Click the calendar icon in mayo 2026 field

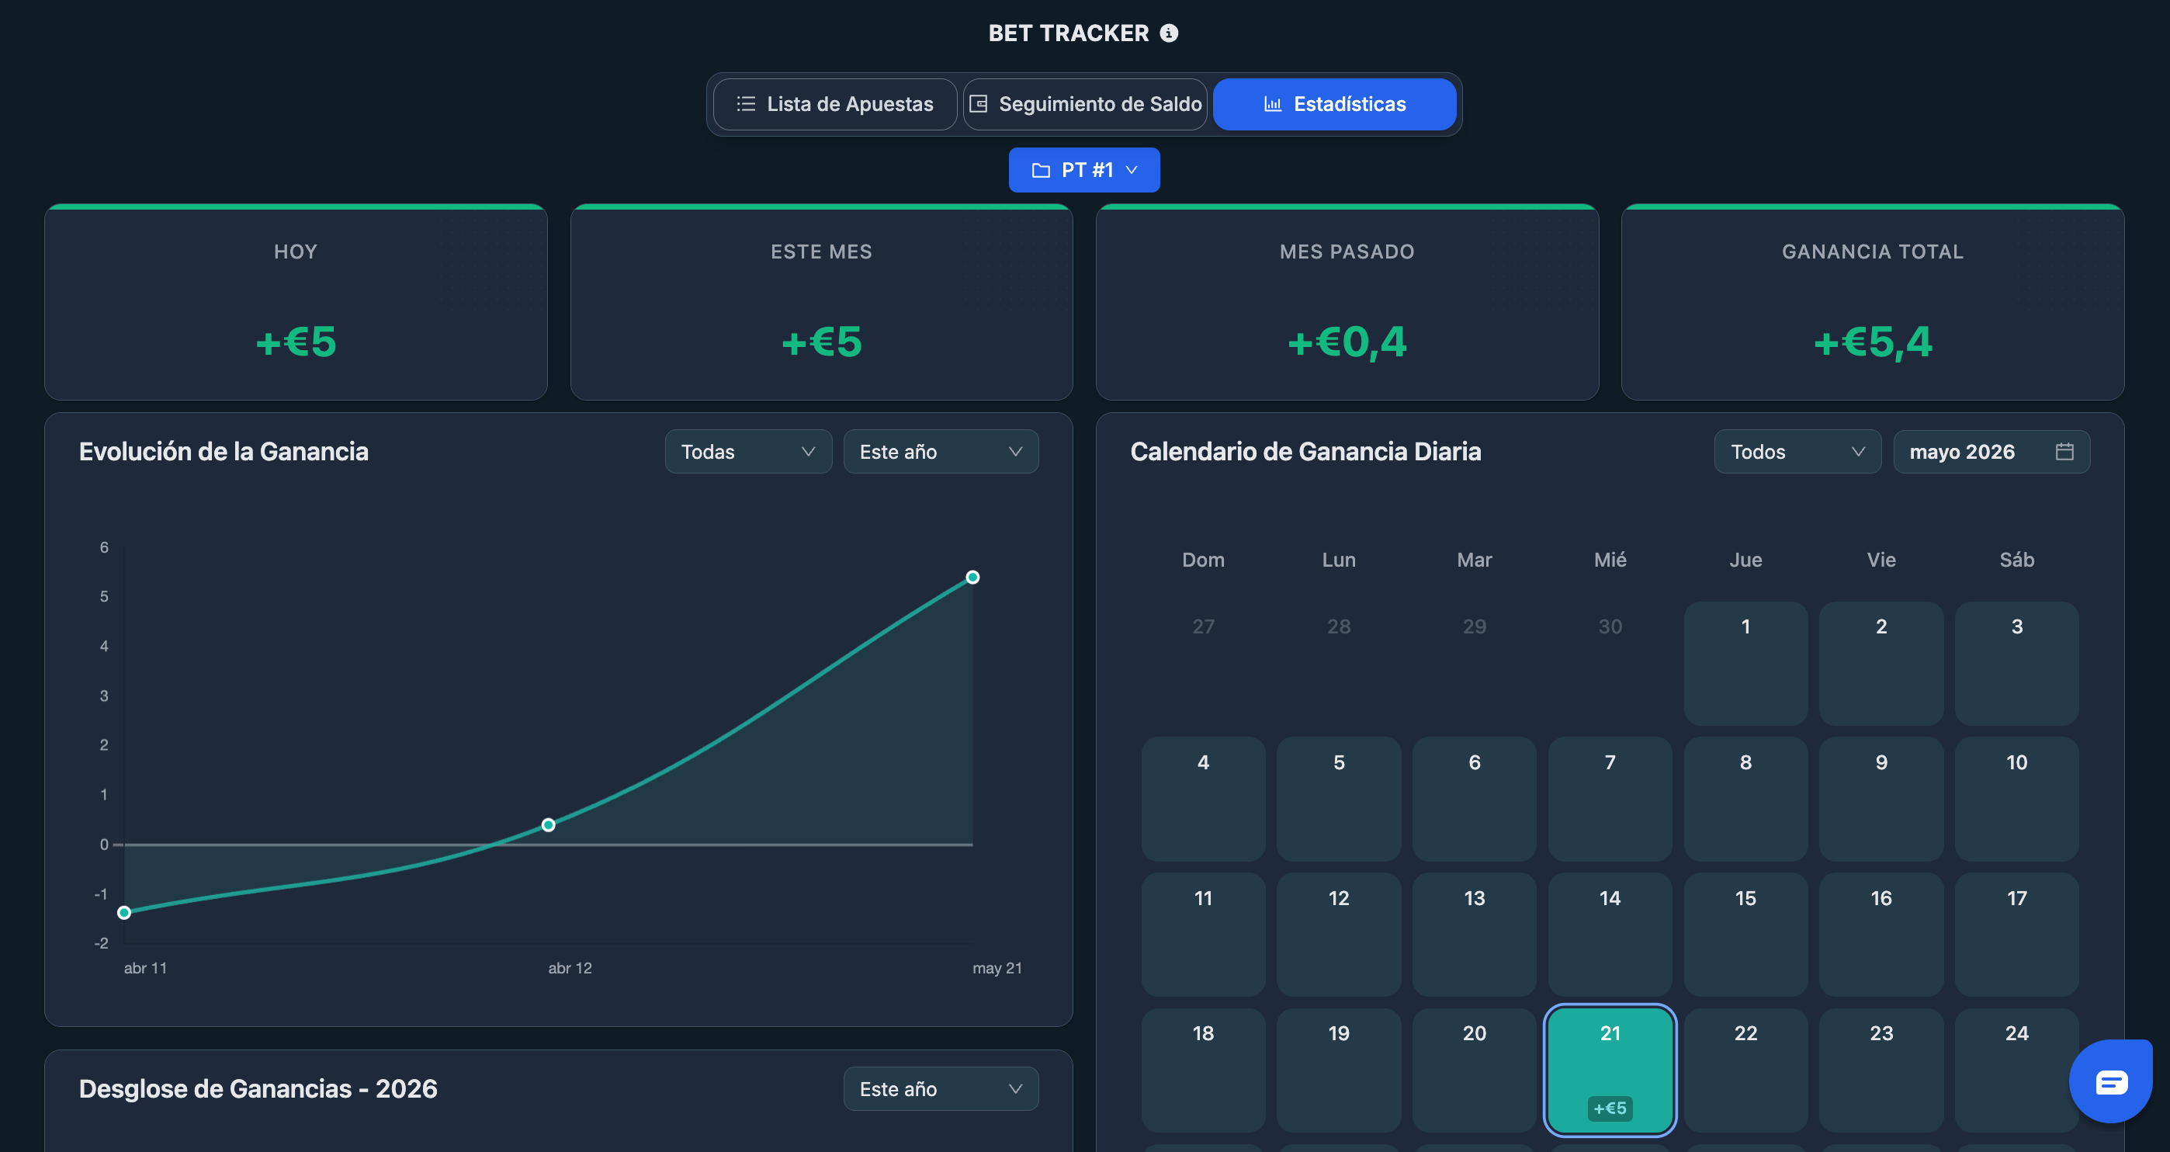point(2064,452)
